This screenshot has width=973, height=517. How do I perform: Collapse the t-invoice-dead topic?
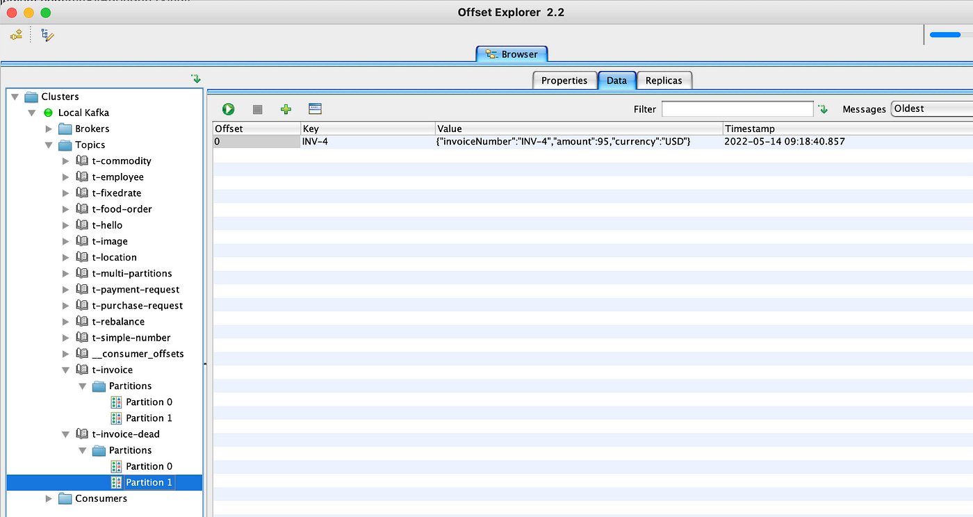(x=66, y=434)
